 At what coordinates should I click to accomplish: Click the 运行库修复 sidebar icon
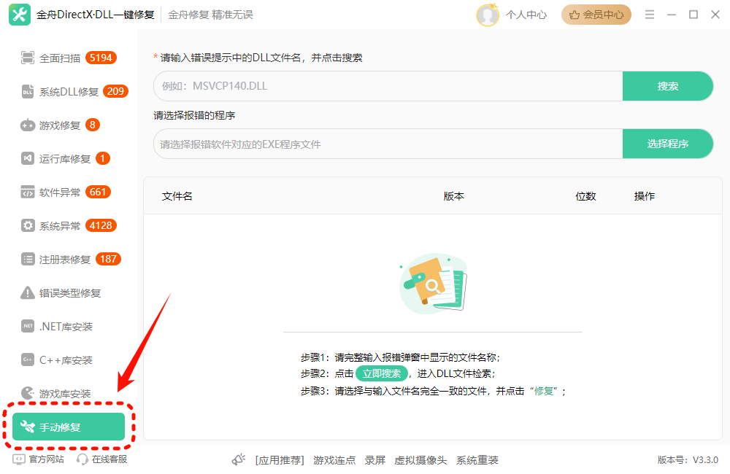coord(28,159)
